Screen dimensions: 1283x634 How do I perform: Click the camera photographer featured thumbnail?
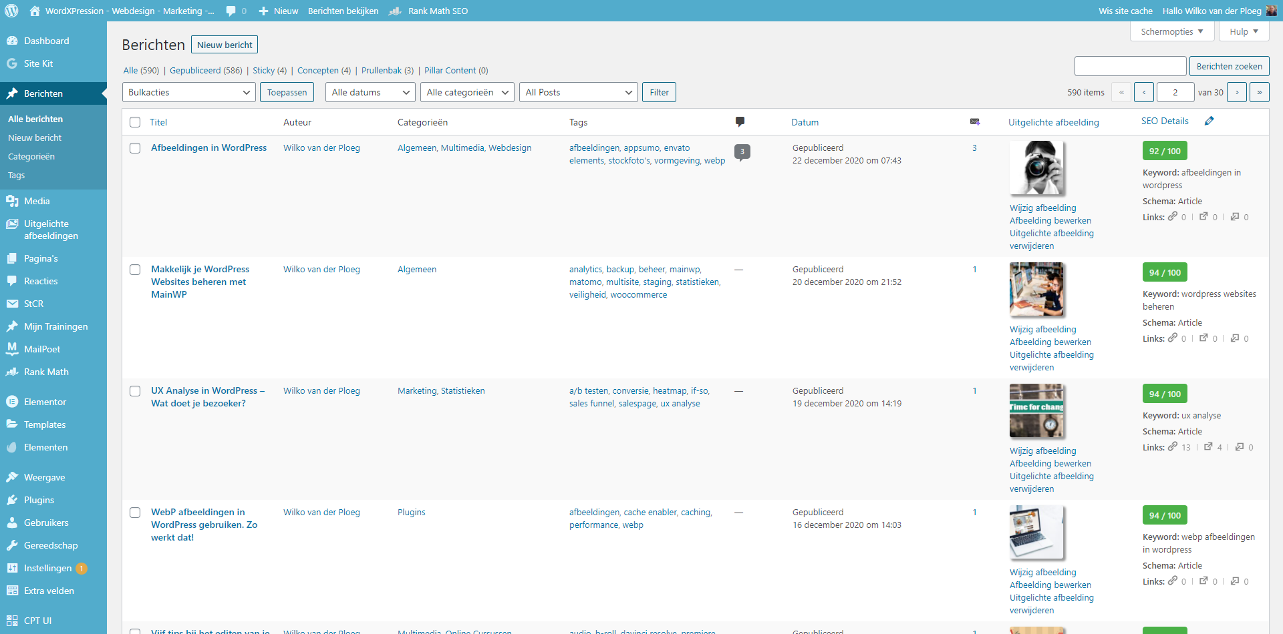(1037, 168)
